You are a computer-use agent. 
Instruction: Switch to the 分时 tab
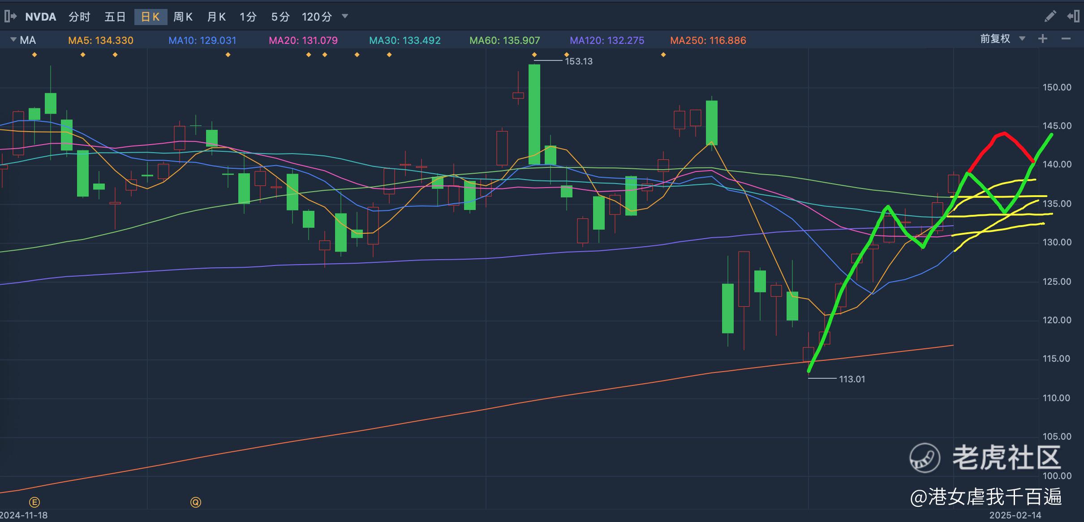pos(79,17)
